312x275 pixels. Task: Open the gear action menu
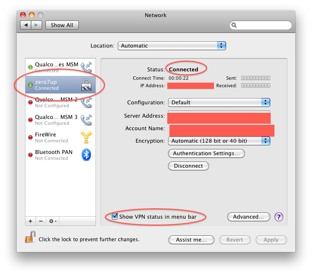point(53,221)
